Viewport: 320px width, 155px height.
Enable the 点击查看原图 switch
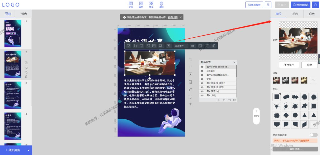[x=314, y=135]
